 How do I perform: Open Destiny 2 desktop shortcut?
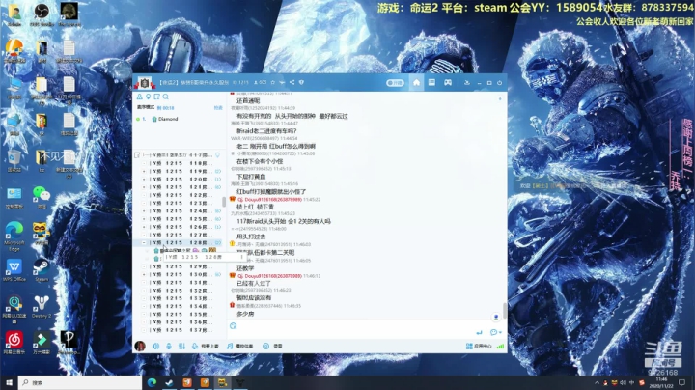42,307
